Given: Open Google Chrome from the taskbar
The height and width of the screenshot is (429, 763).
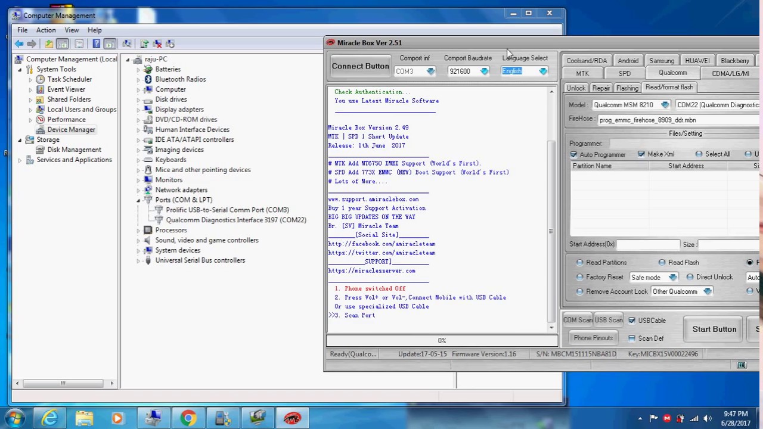Looking at the screenshot, I should tap(188, 418).
